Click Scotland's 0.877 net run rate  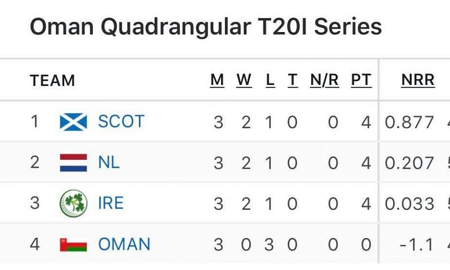point(409,122)
